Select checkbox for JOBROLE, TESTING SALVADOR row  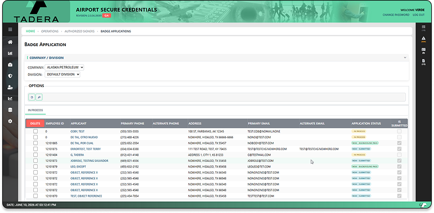[35, 161]
